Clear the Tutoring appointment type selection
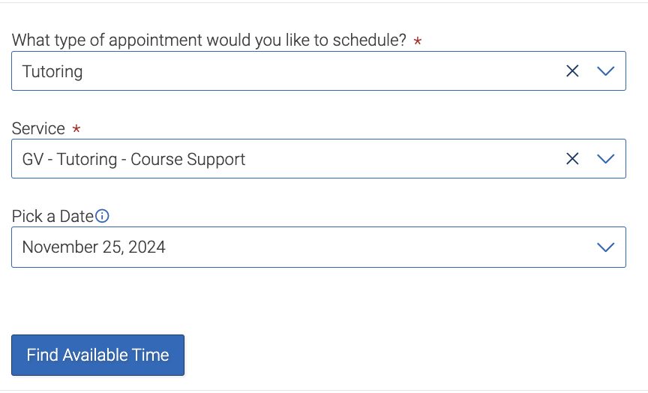 point(572,71)
